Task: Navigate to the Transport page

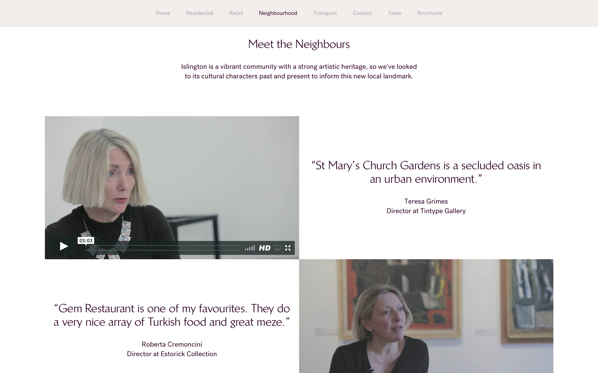Action: tap(325, 13)
